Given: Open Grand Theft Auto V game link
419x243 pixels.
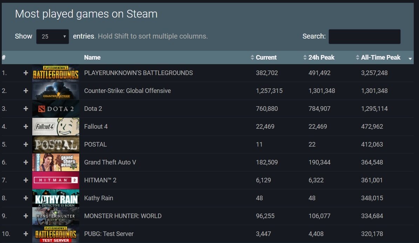Looking at the screenshot, I should 110,162.
